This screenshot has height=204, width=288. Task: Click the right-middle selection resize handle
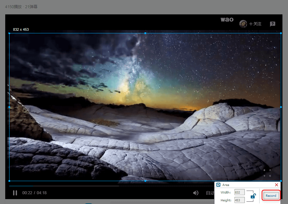click(281, 107)
